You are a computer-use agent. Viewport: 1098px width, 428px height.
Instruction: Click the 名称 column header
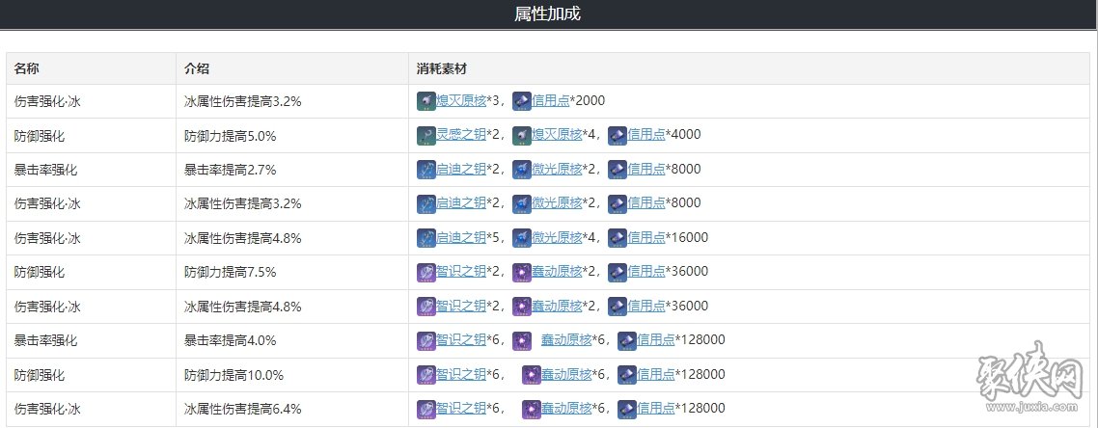pyautogui.click(x=27, y=68)
